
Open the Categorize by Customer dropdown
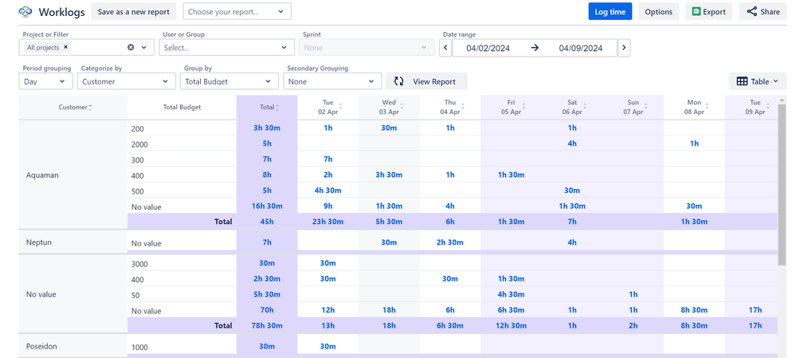coord(125,81)
